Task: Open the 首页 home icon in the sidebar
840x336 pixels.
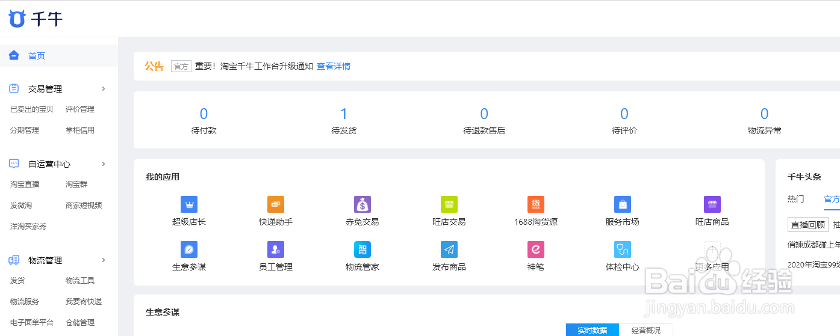Action: click(14, 55)
